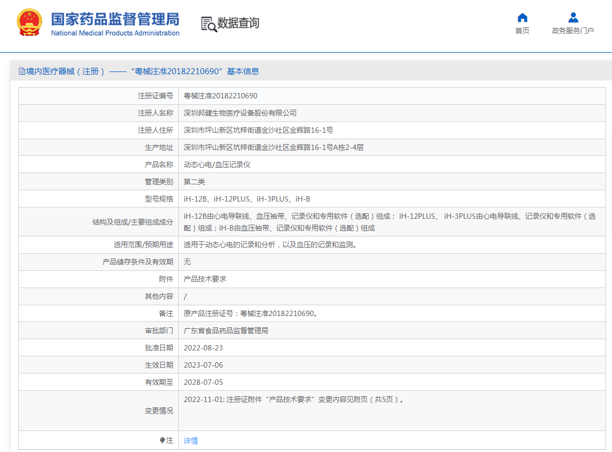Click the expiry date 2028-07-05

click(203, 382)
